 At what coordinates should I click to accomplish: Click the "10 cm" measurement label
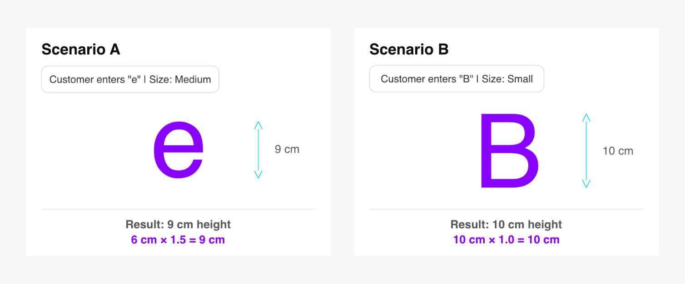(617, 151)
